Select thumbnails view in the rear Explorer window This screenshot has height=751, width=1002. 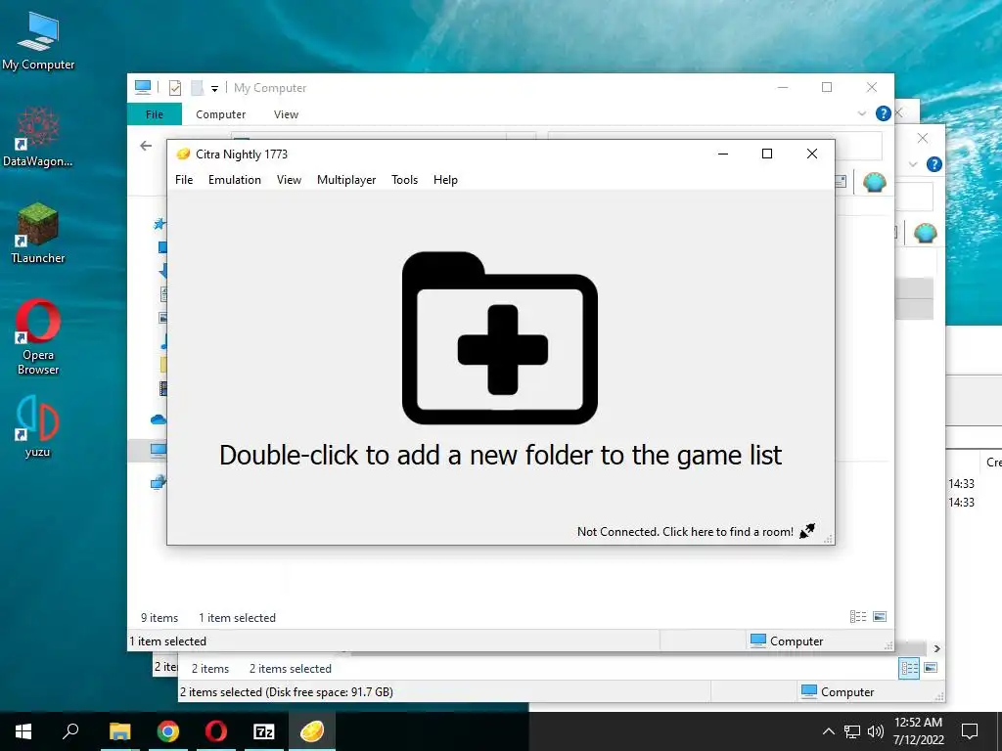(932, 668)
